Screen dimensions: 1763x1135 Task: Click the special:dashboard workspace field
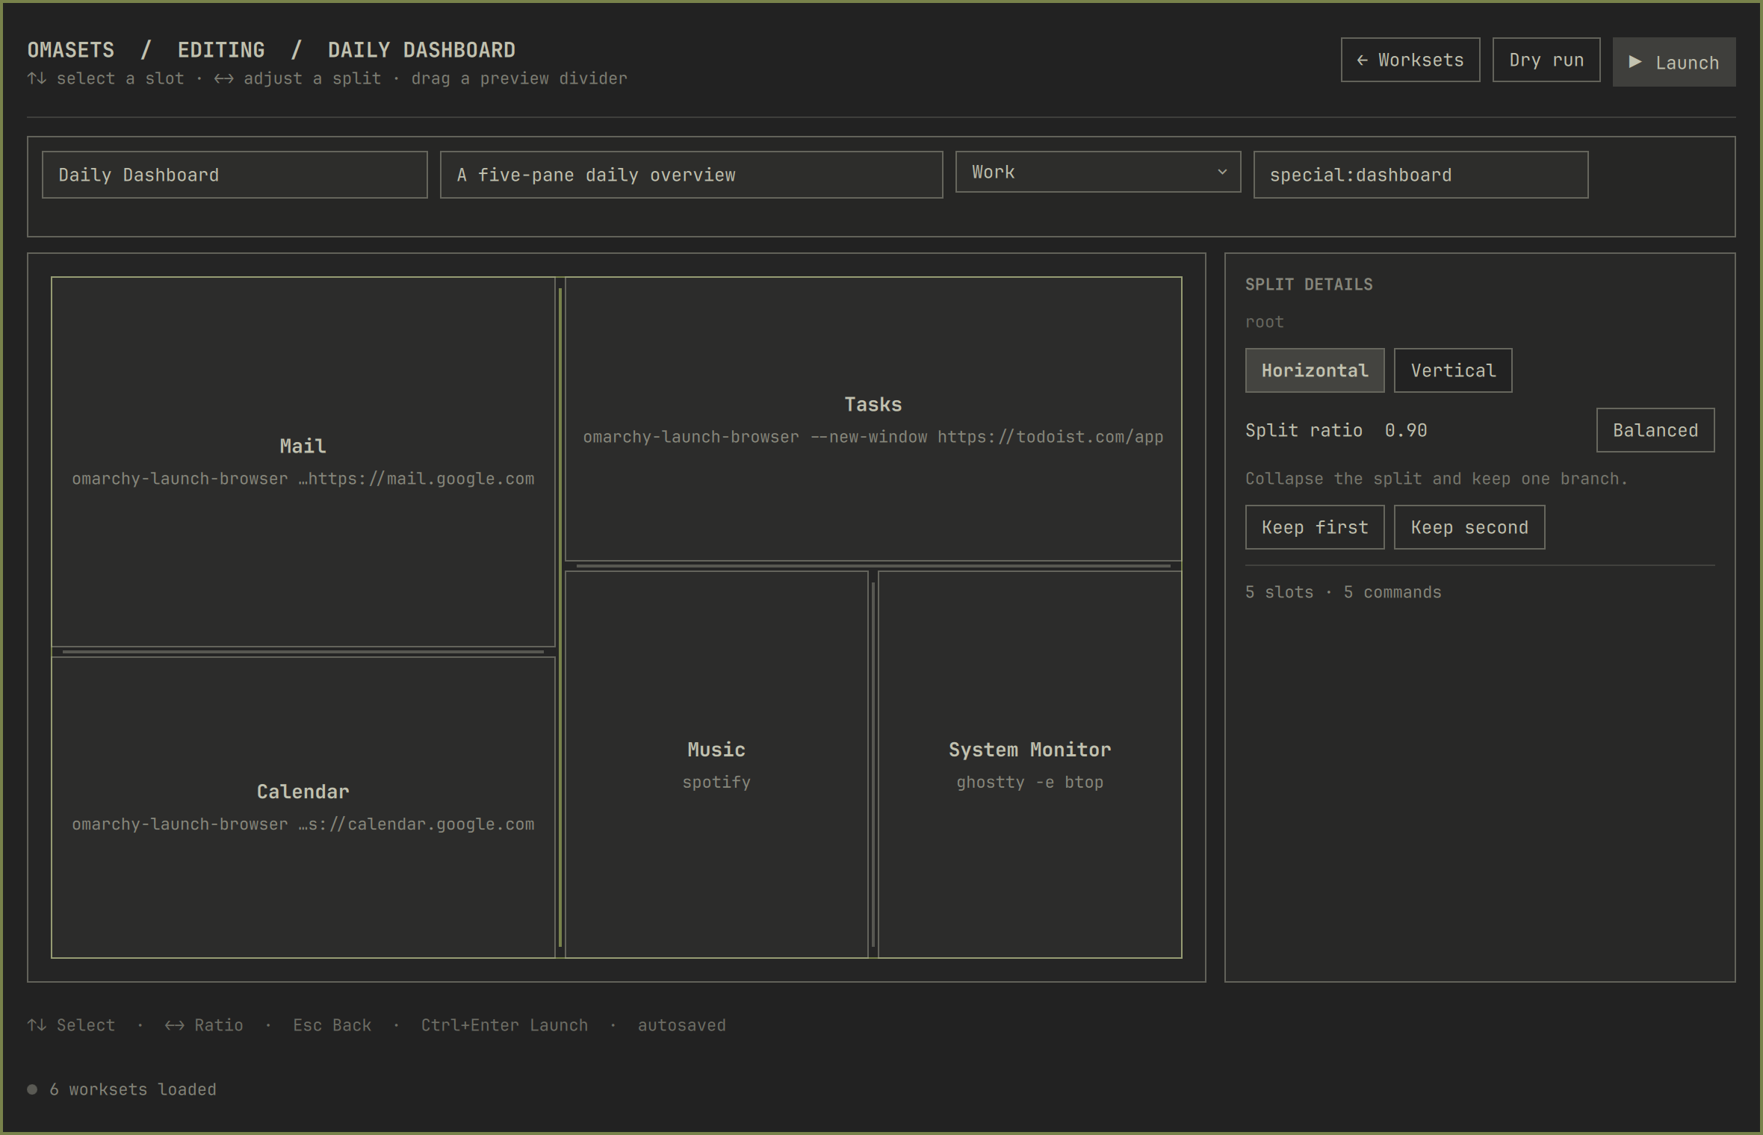pos(1420,175)
